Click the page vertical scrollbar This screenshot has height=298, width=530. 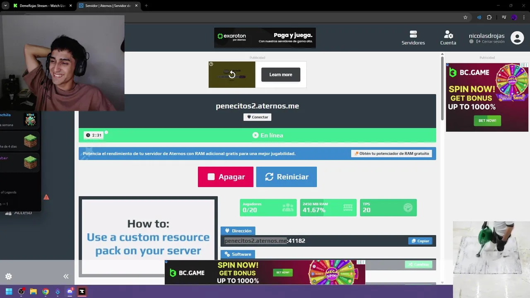tap(442, 88)
